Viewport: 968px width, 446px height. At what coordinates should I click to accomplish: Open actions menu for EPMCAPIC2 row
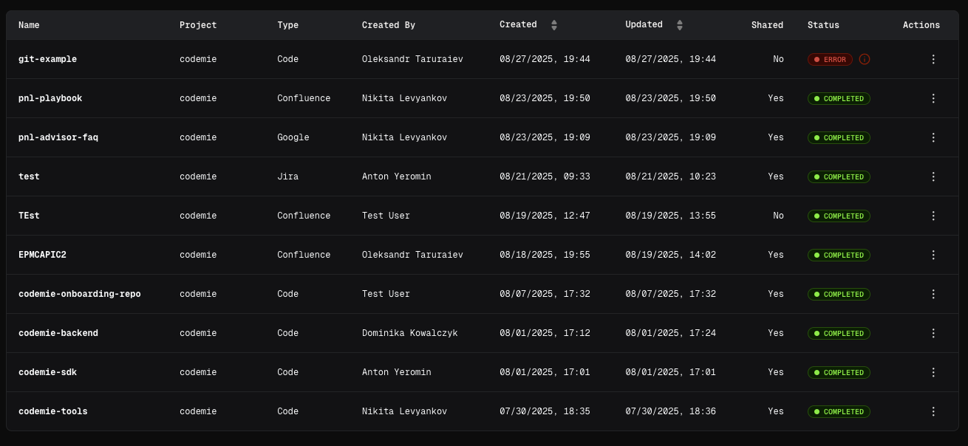tap(933, 255)
